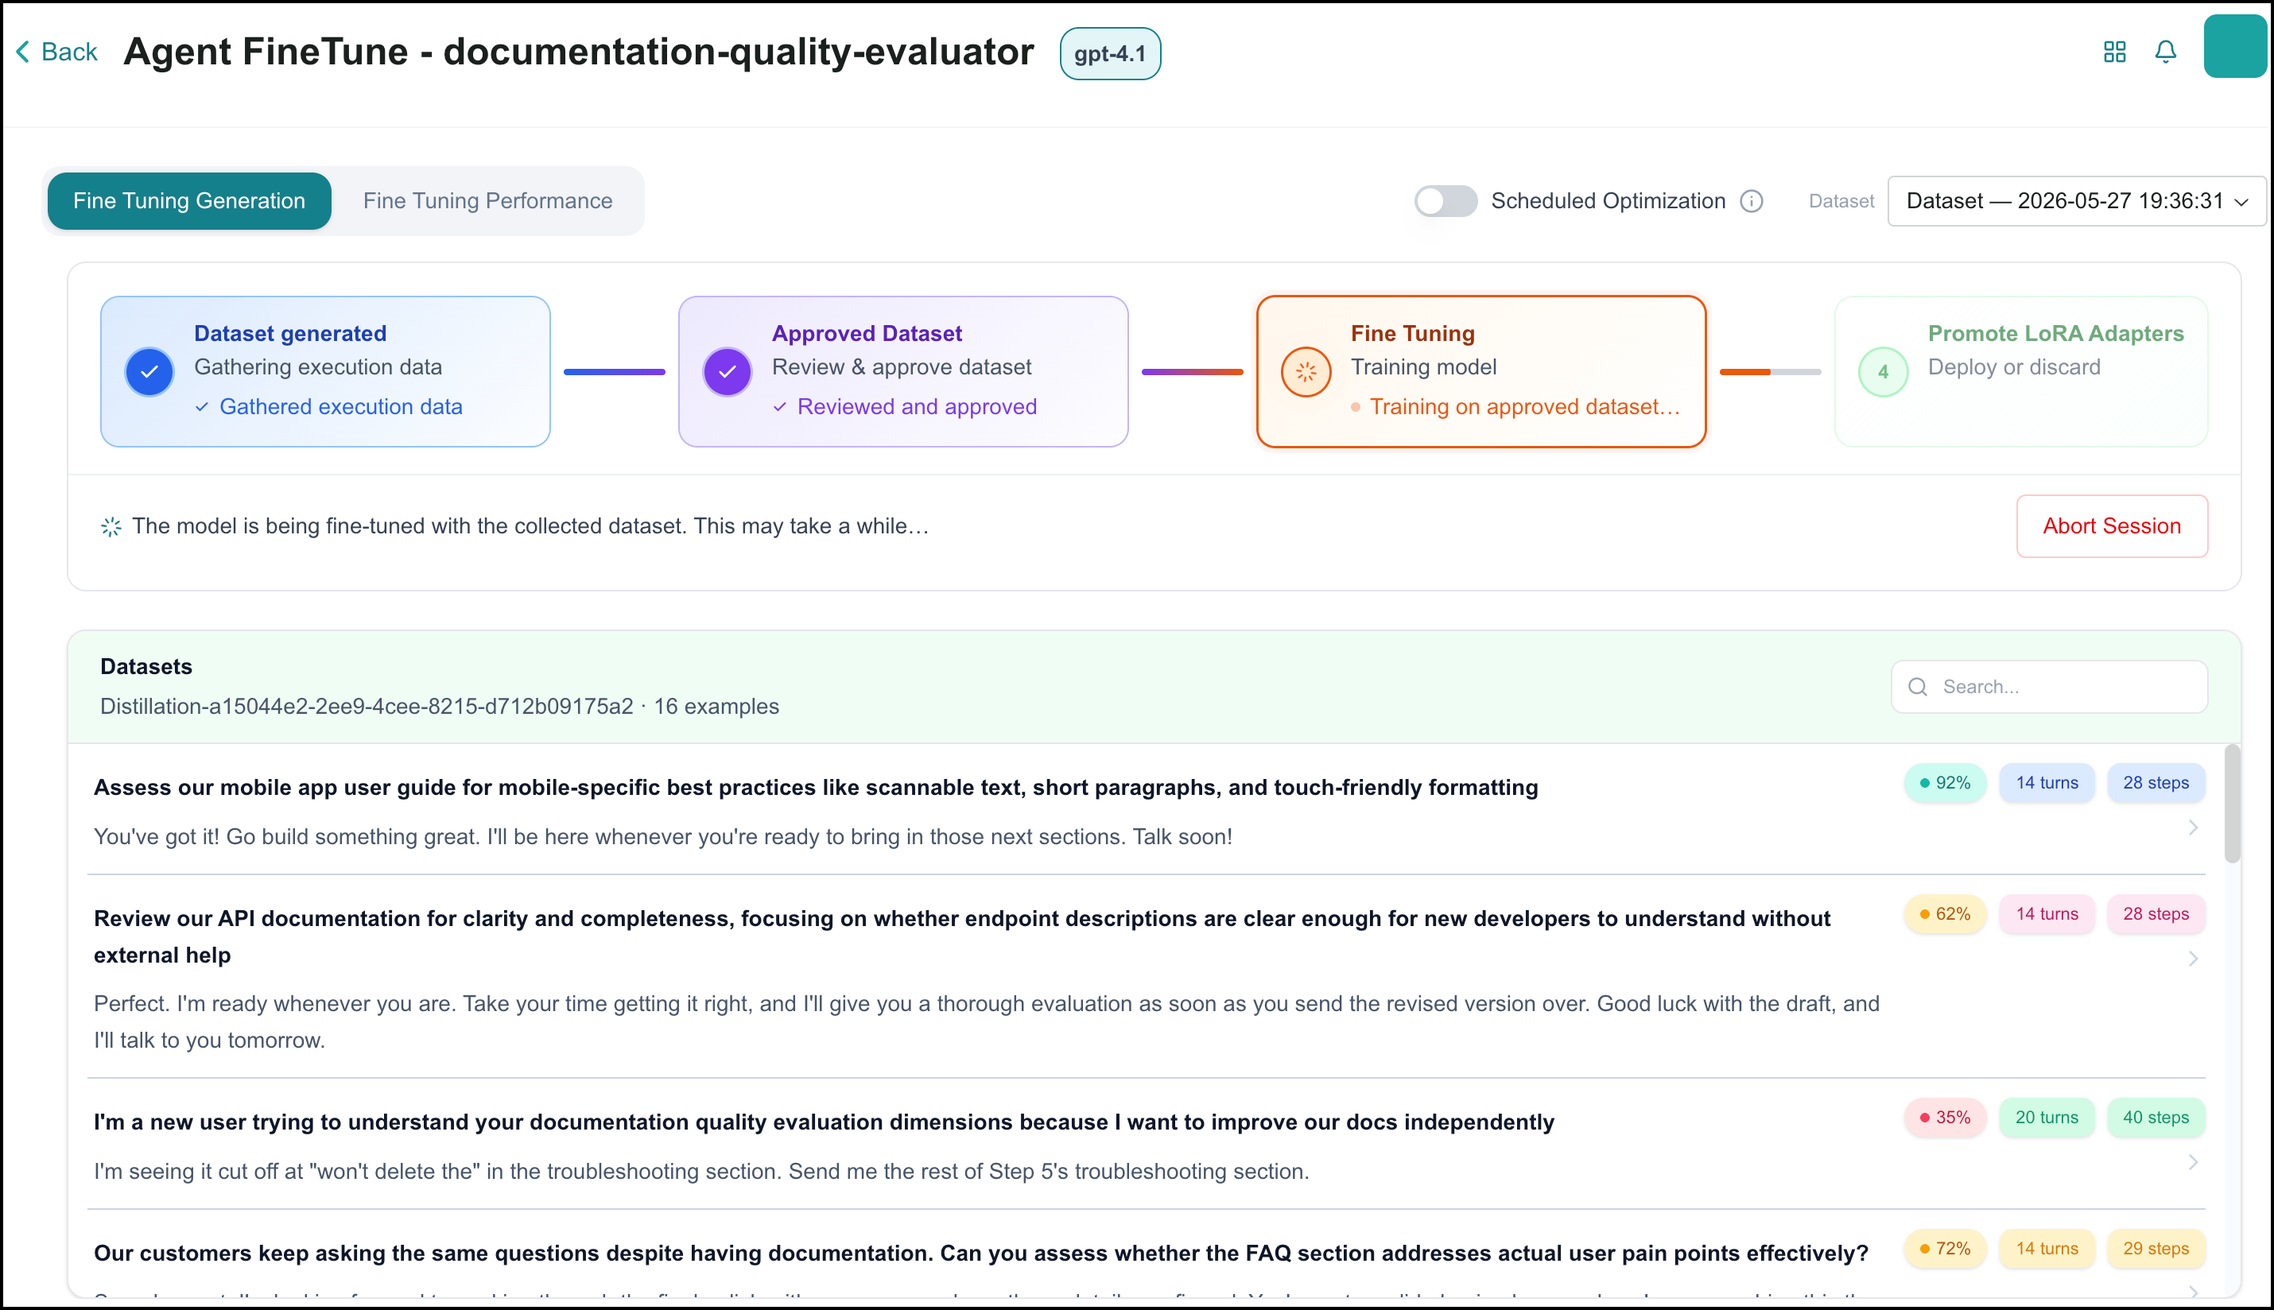
Task: Switch to Fine Tuning Performance tab
Action: click(x=487, y=200)
